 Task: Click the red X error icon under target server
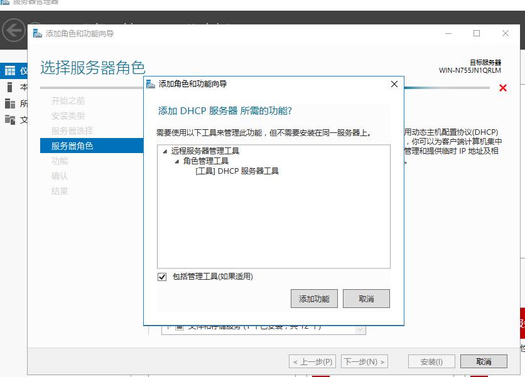coord(502,88)
